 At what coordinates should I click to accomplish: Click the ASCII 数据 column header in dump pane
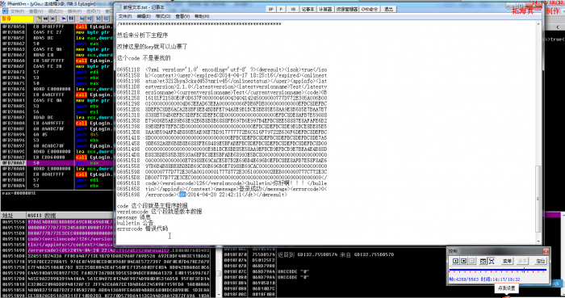[70, 216]
